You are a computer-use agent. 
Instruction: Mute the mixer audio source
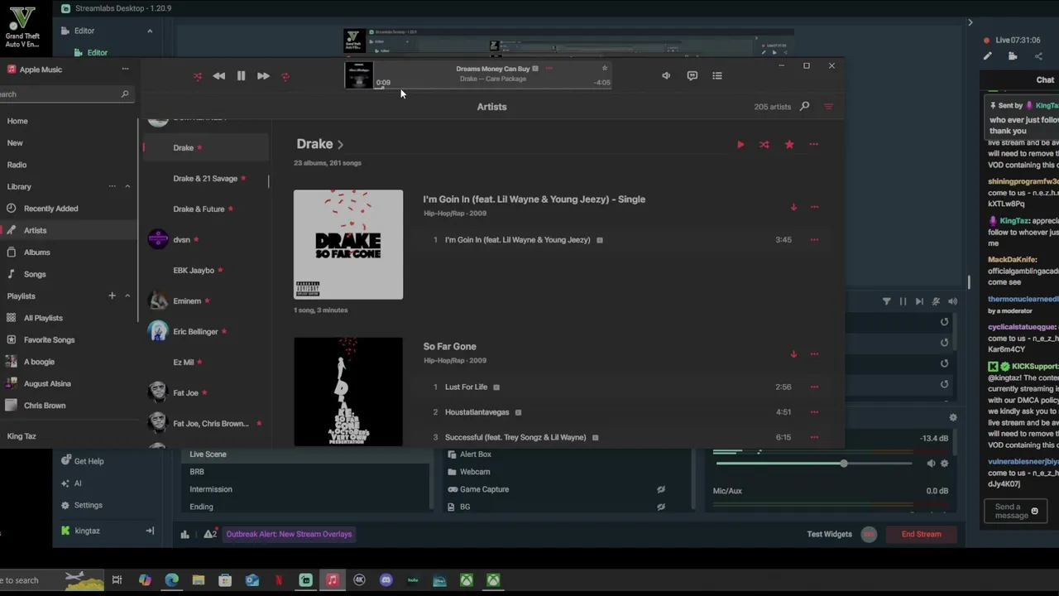[x=931, y=464]
